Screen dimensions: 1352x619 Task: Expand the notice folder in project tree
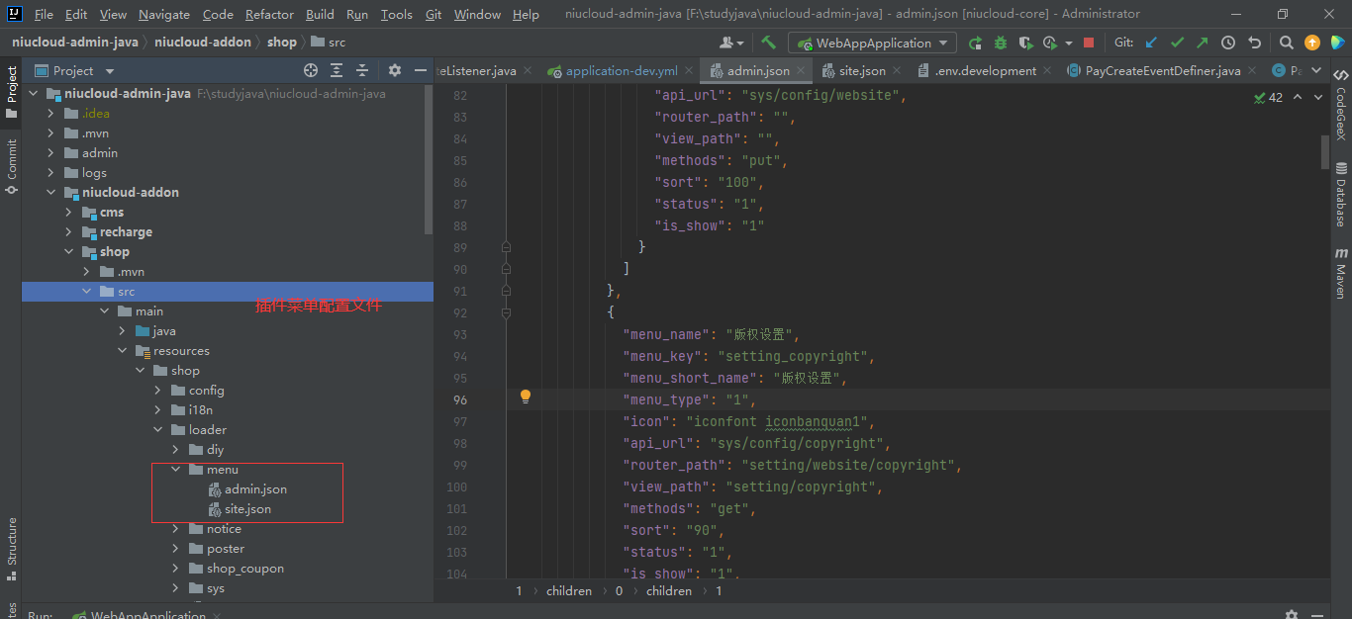coord(175,529)
